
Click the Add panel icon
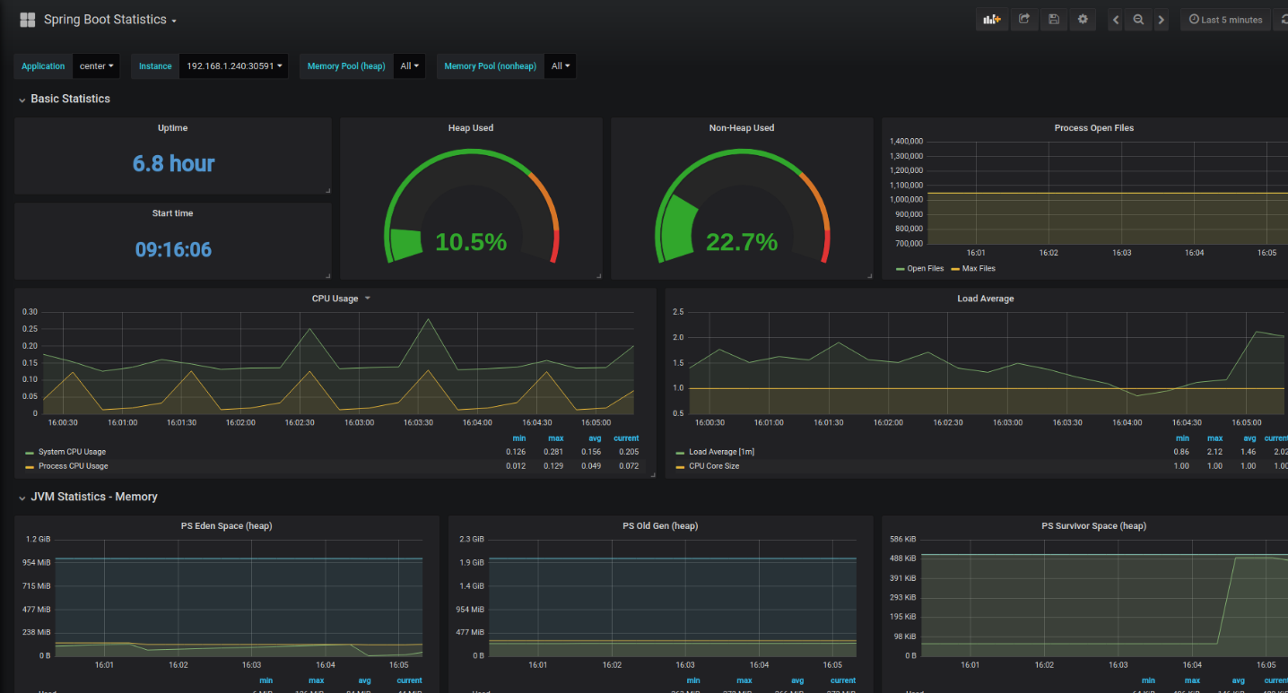coord(992,20)
